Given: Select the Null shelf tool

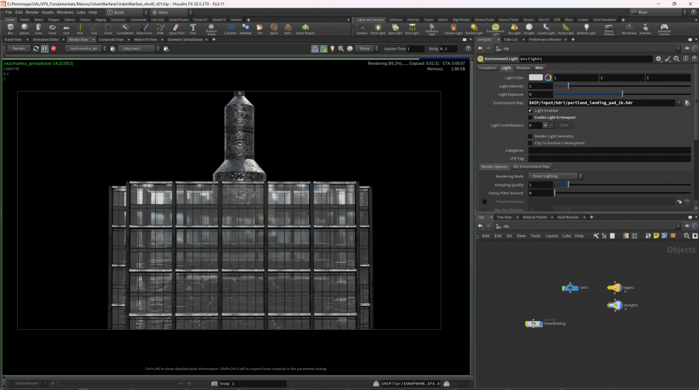Looking at the screenshot, I should (x=80, y=29).
